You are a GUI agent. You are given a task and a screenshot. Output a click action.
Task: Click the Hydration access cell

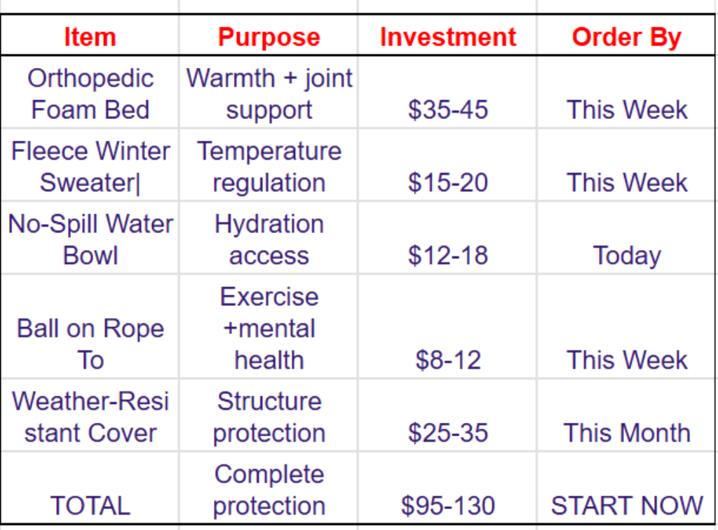point(269,238)
